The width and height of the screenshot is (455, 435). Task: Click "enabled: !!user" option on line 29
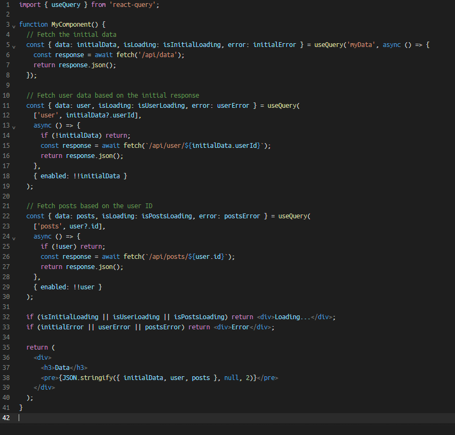tap(67, 287)
